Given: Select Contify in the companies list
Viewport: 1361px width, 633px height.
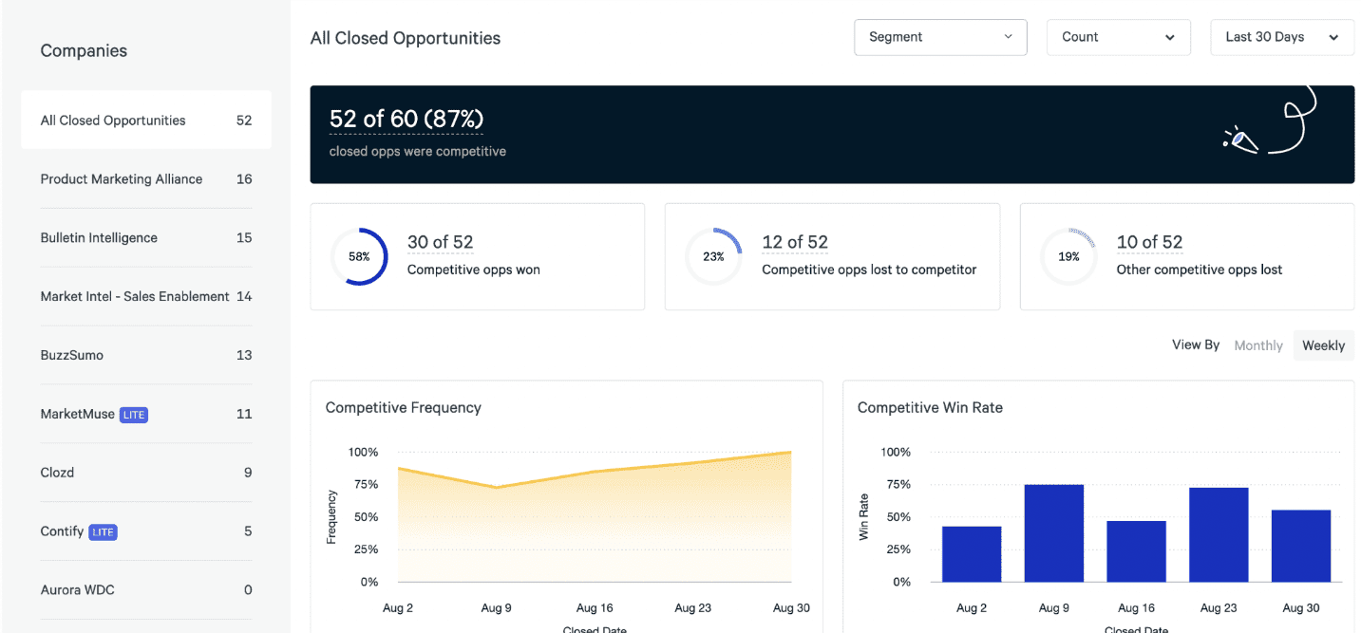Looking at the screenshot, I should click(x=146, y=531).
